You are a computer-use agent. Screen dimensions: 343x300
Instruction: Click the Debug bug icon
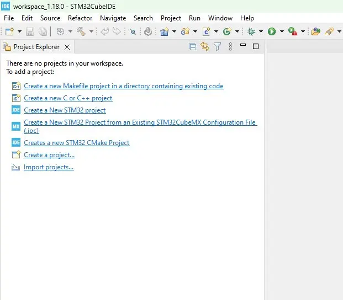251,32
